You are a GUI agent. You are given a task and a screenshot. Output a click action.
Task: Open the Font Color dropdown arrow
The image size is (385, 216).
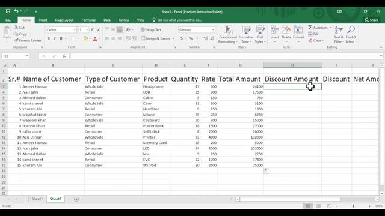(99, 38)
